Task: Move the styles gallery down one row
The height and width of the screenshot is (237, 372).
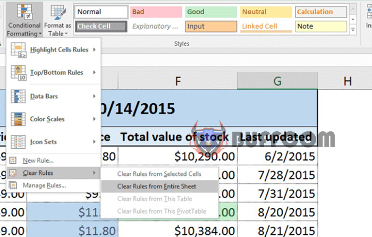Action: 353,20
